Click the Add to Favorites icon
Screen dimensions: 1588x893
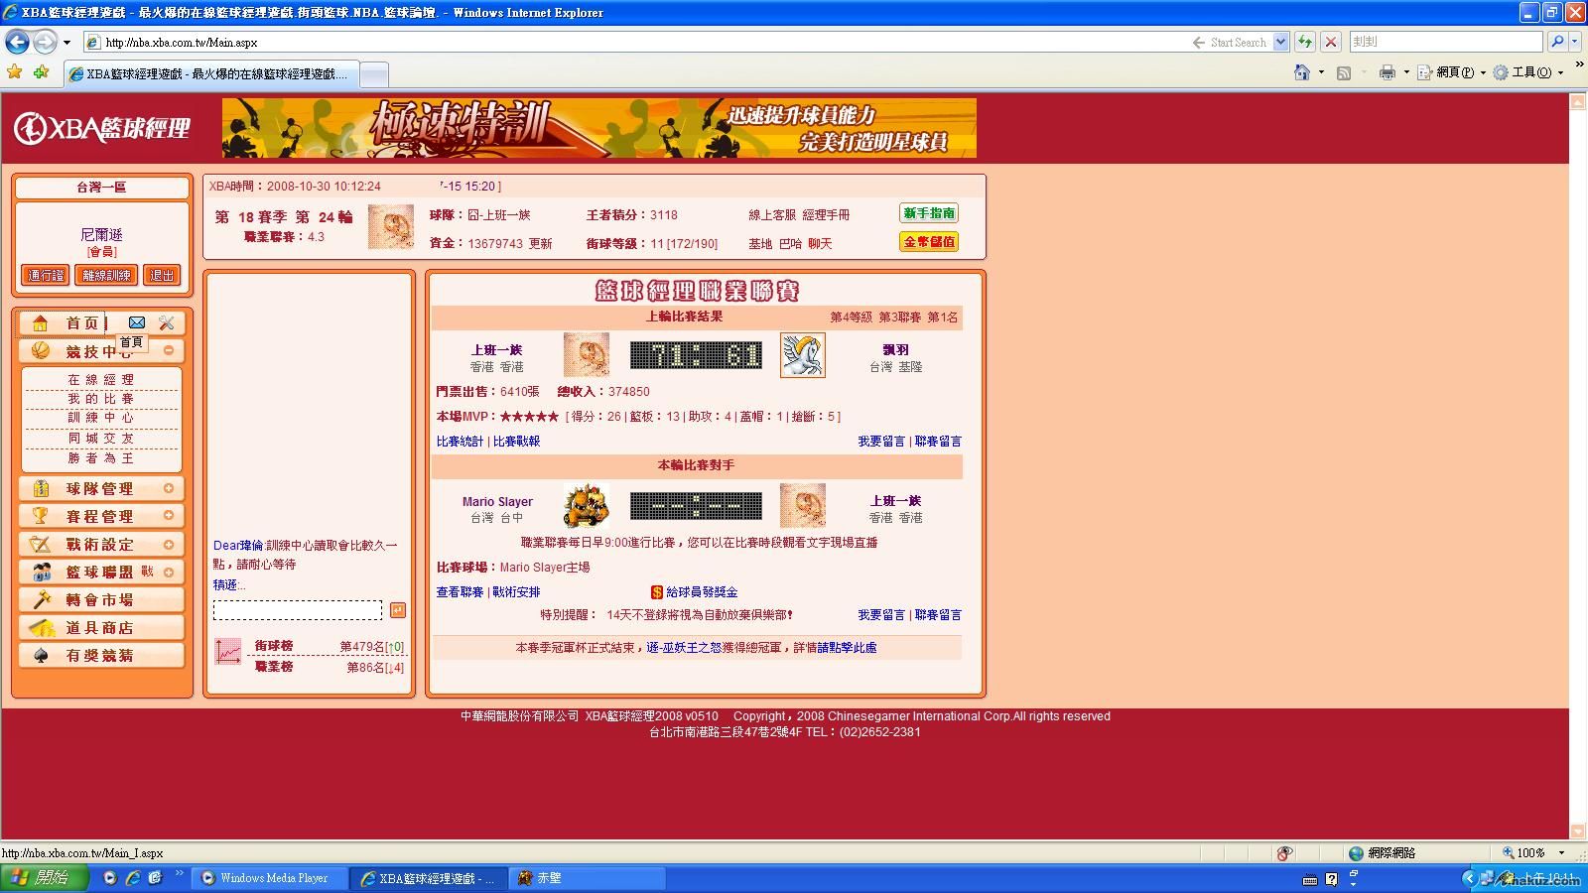[x=41, y=72]
